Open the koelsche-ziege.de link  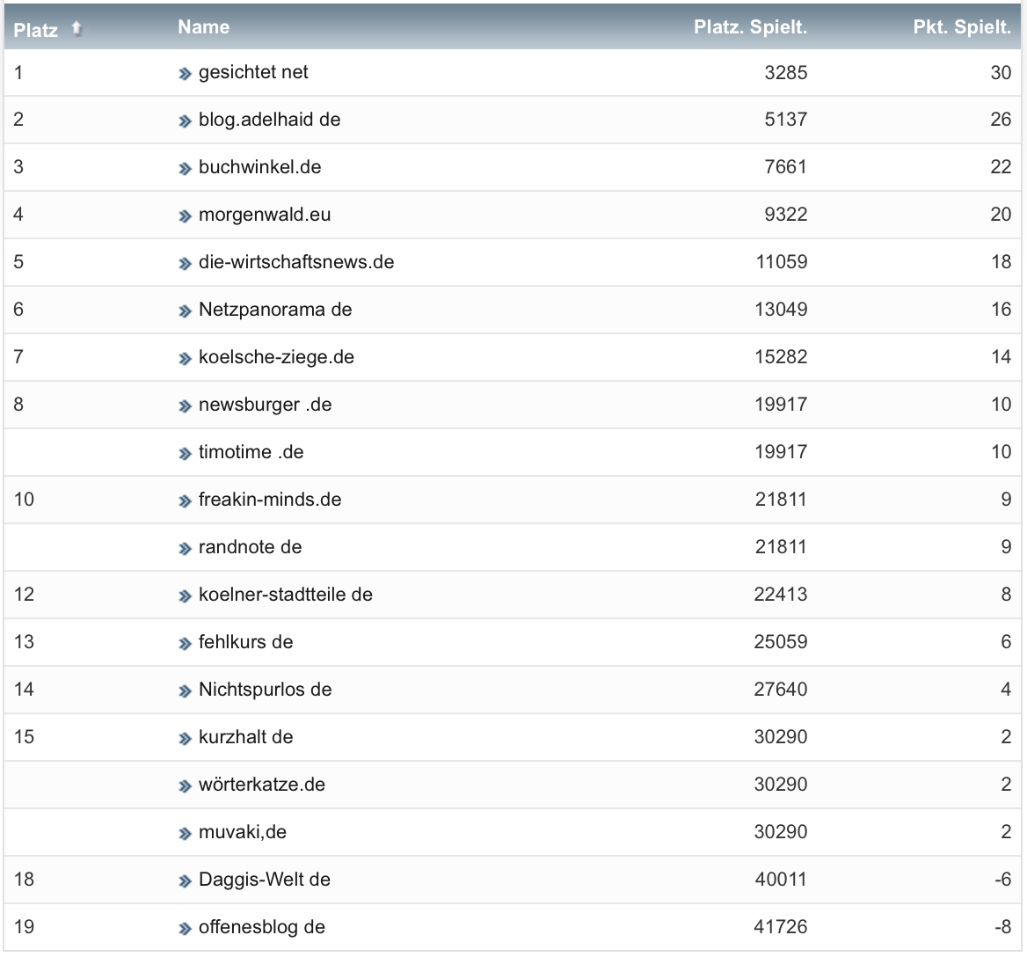point(276,357)
